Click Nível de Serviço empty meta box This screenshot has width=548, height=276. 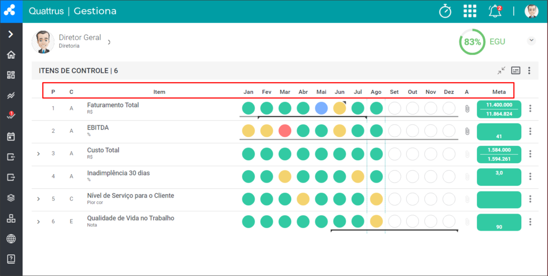[x=499, y=200]
